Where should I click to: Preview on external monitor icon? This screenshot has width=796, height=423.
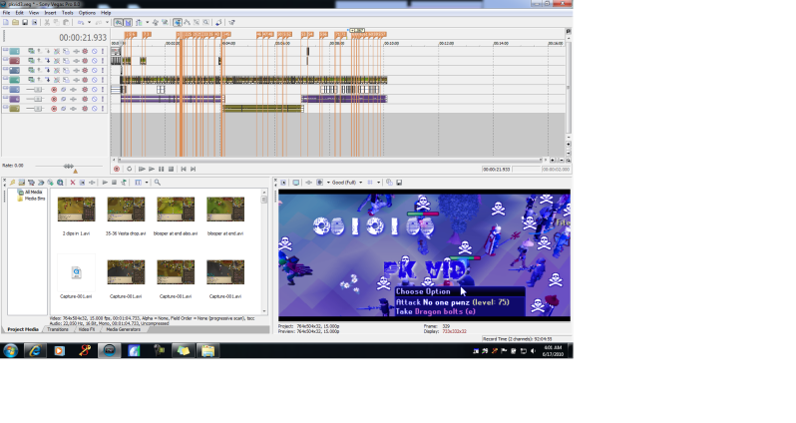[296, 183]
